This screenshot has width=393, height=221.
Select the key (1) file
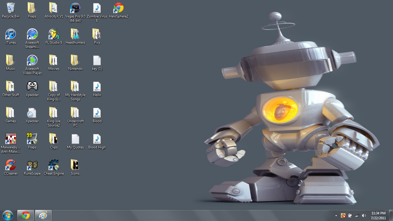click(x=97, y=63)
